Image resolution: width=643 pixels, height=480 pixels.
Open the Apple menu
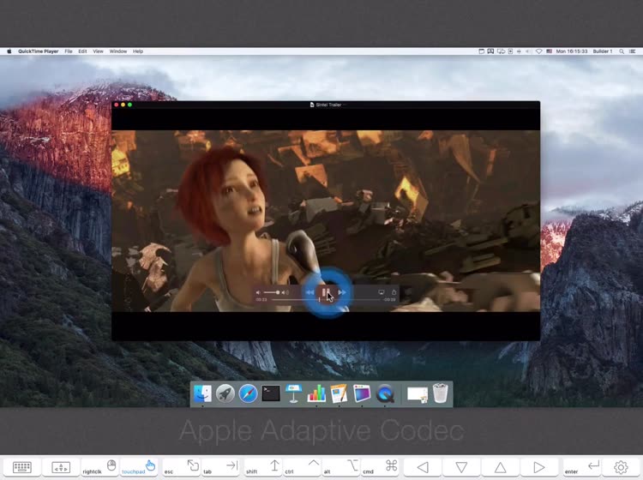(9, 51)
